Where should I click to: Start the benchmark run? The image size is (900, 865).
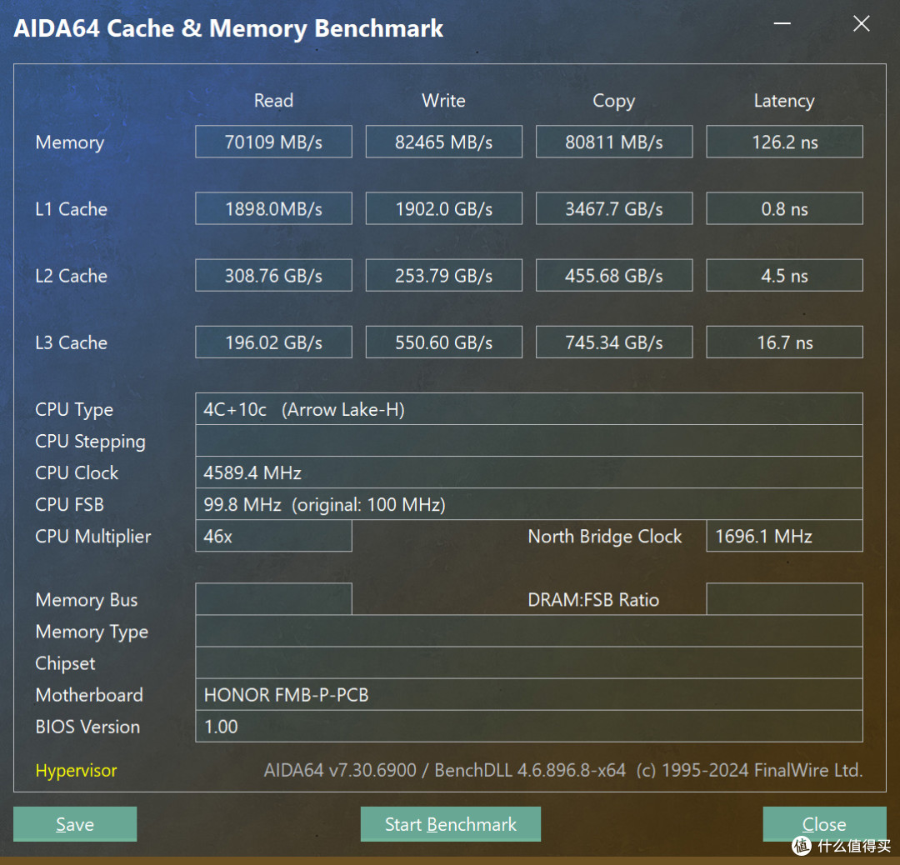click(x=450, y=823)
